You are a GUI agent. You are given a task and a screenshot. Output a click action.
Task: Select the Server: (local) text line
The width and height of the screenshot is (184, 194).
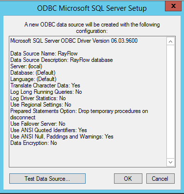point(26,66)
